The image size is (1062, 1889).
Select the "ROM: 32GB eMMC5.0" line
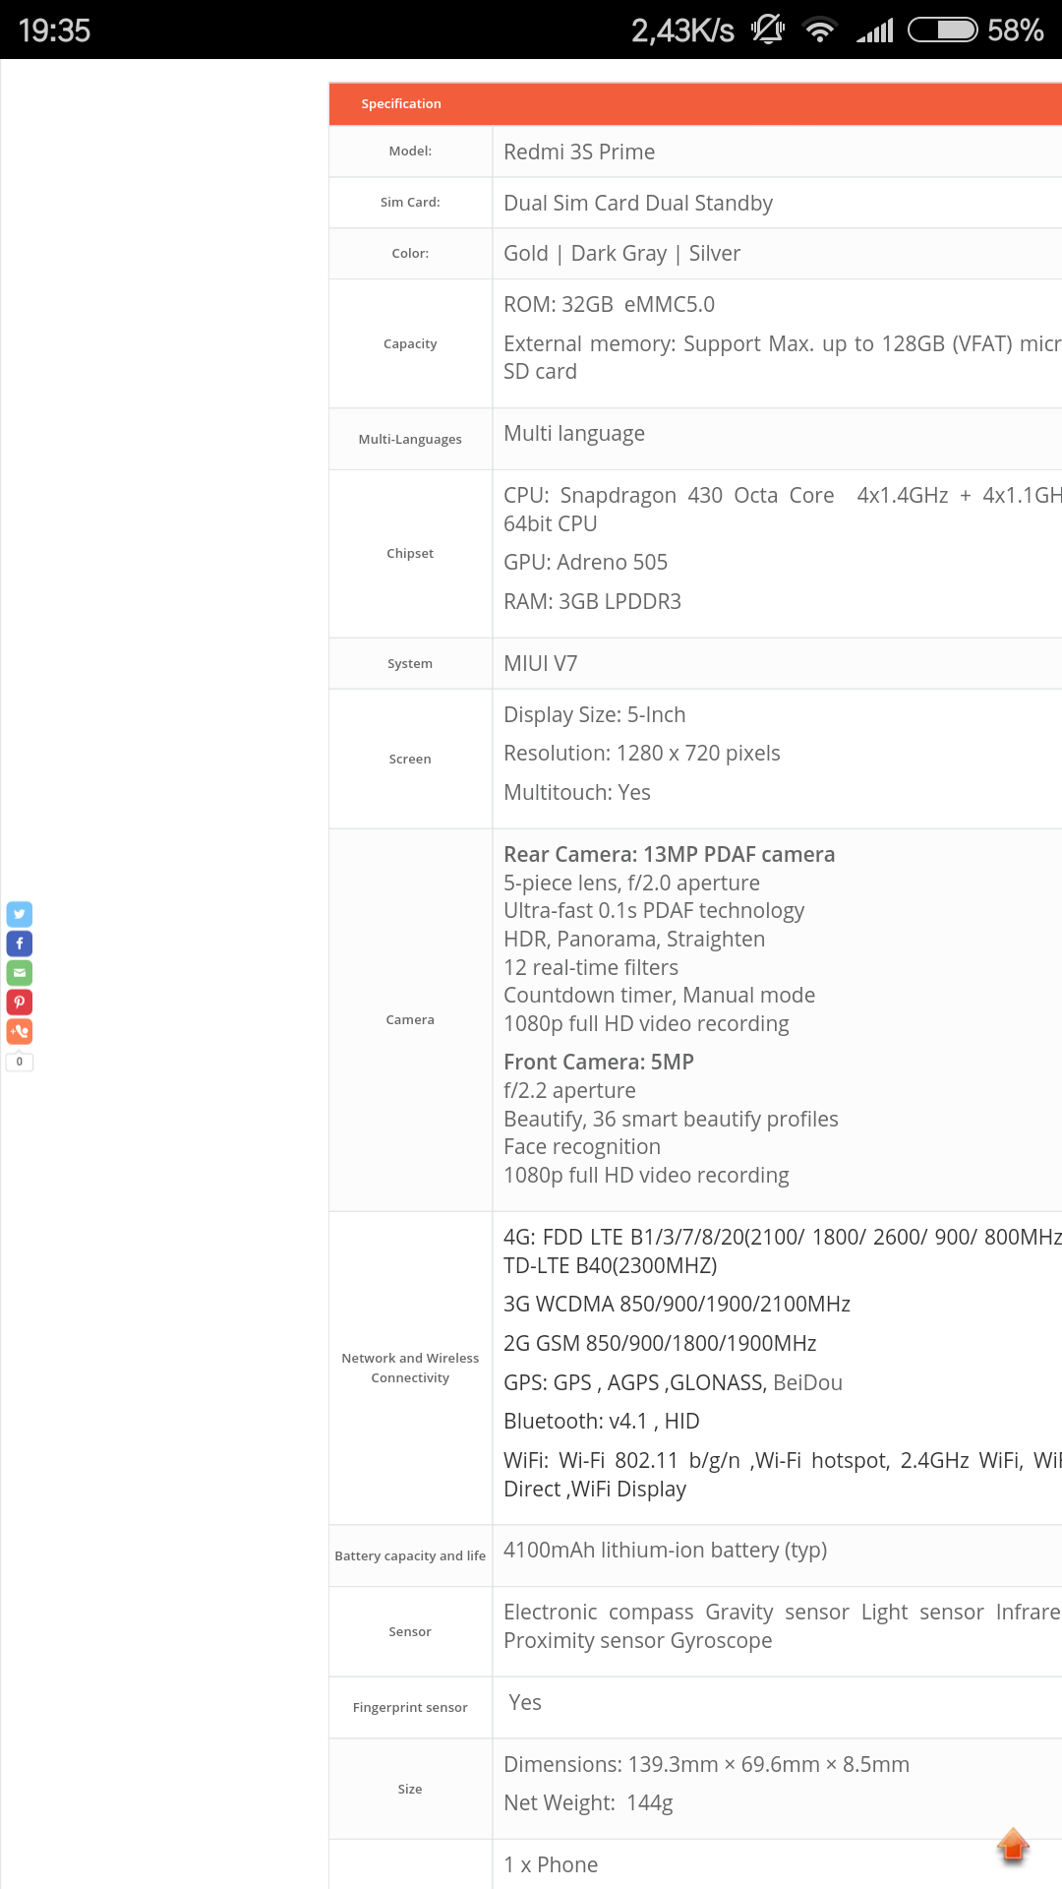609,304
